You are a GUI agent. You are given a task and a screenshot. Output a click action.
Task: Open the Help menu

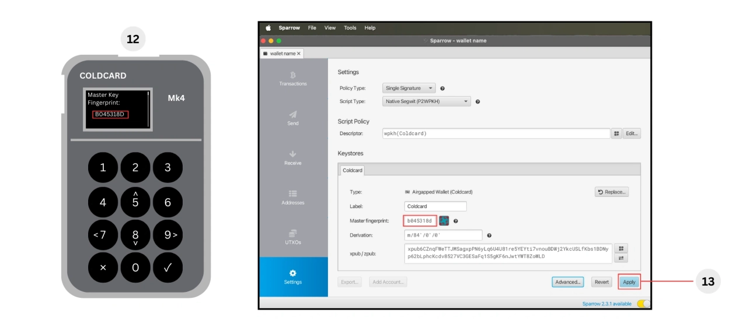(370, 28)
